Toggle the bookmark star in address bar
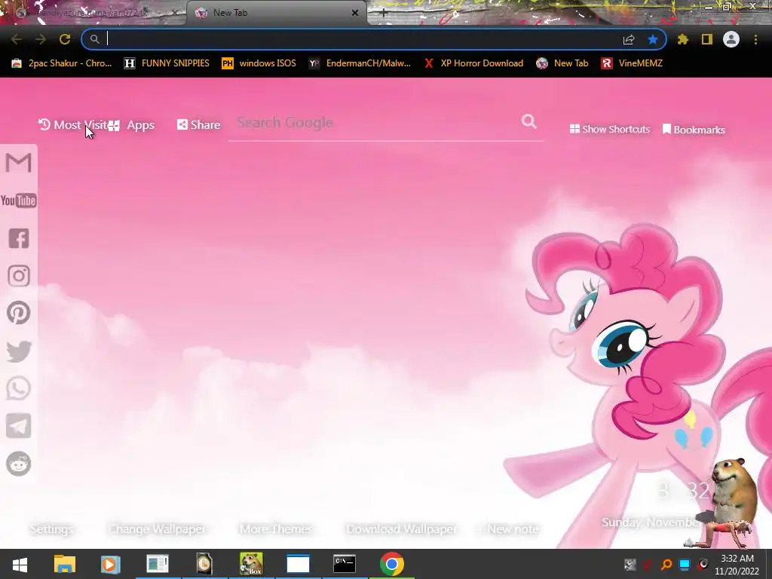The height and width of the screenshot is (579, 772). (653, 39)
